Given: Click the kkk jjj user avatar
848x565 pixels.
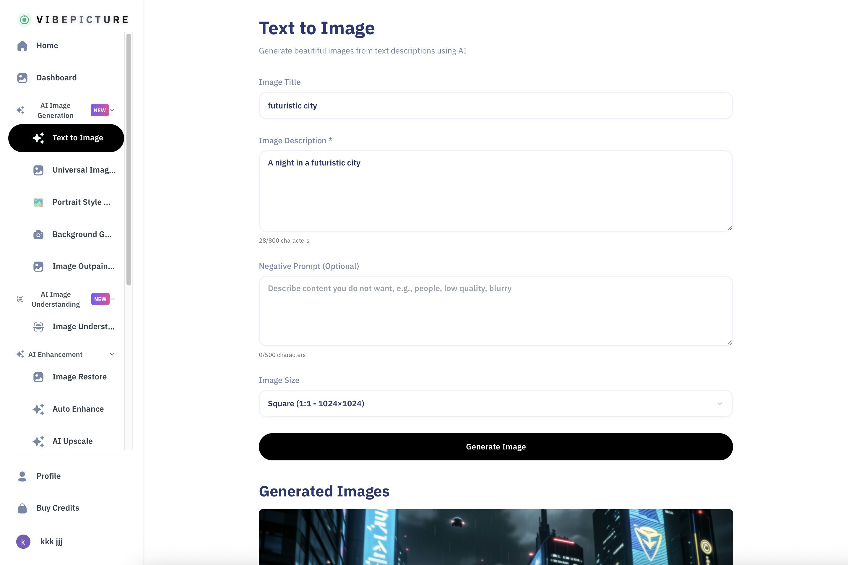Looking at the screenshot, I should (x=23, y=541).
